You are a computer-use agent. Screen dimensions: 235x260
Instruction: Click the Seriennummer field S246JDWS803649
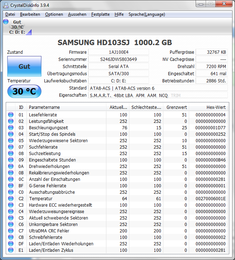(x=119, y=59)
